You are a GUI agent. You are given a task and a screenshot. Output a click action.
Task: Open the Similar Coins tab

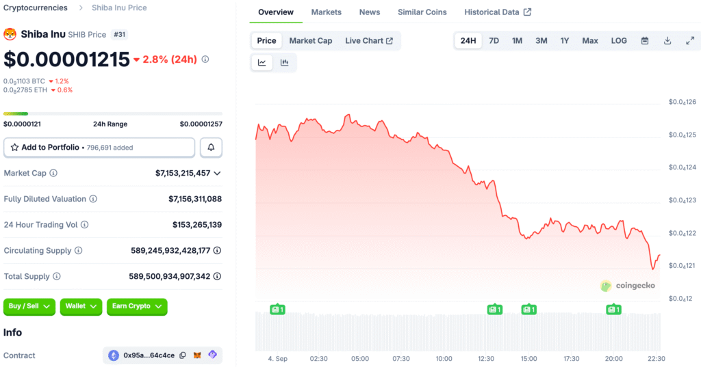coord(422,12)
